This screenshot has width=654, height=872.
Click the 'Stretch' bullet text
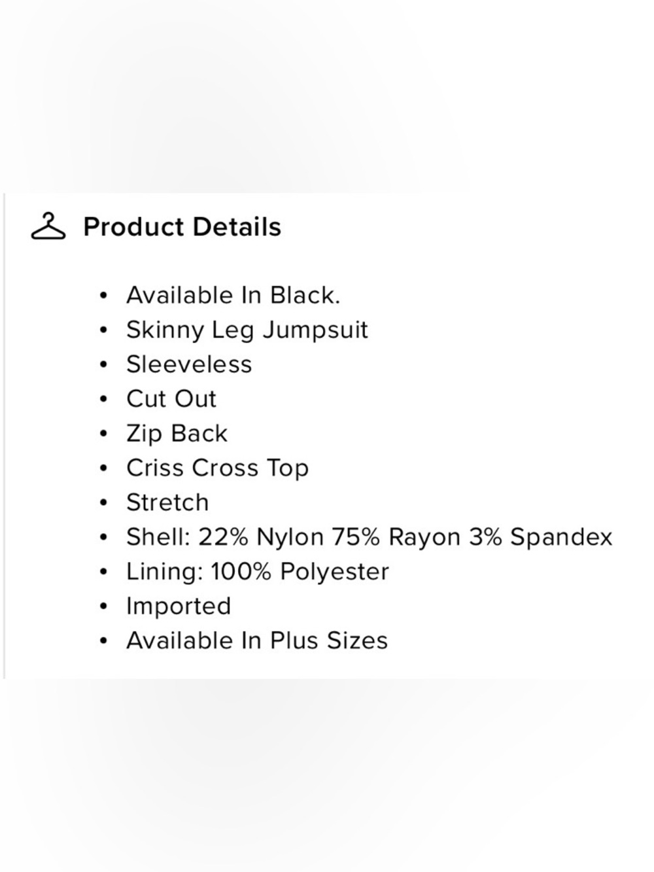[167, 502]
